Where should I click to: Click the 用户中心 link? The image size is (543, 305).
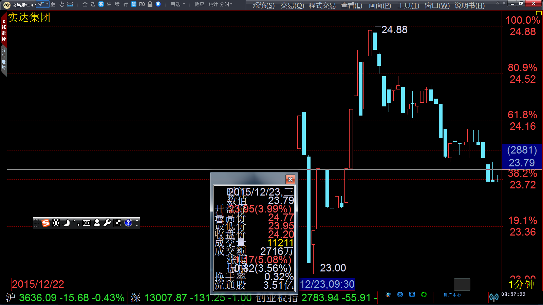click(x=452, y=295)
